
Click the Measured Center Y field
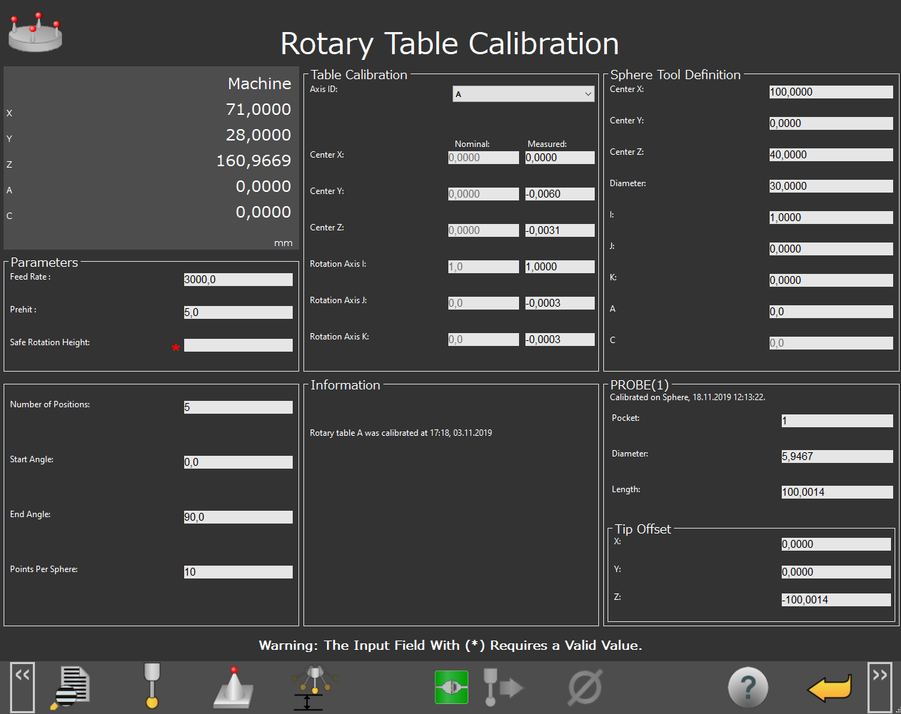pos(560,194)
